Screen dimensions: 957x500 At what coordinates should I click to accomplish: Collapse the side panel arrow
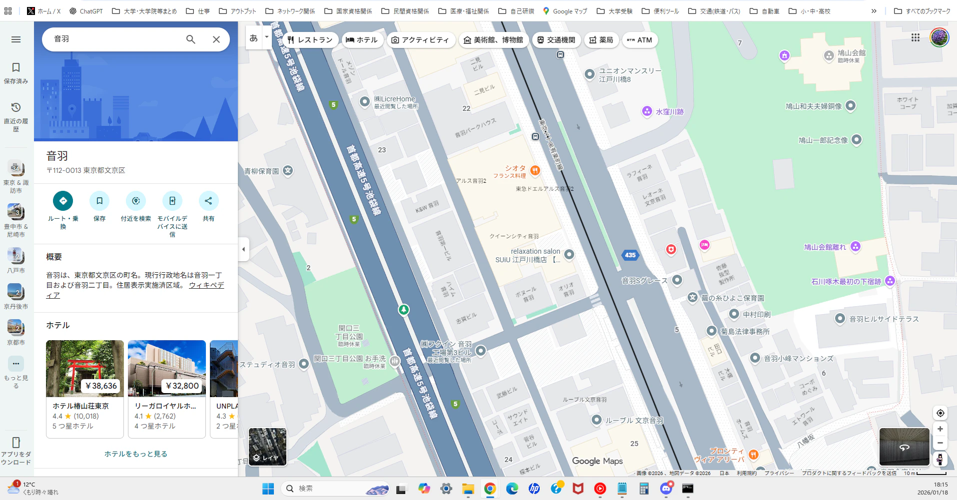tap(243, 249)
